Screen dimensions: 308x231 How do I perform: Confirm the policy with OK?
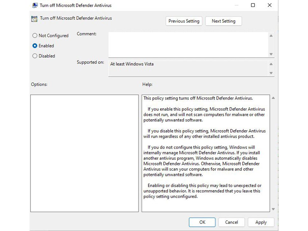[x=202, y=222]
